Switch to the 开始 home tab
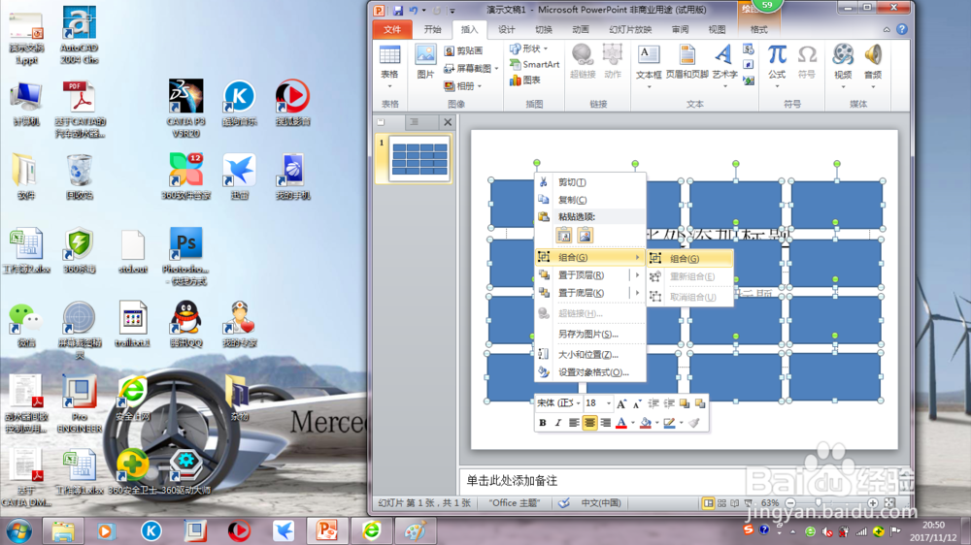Image resolution: width=971 pixels, height=545 pixels. (x=432, y=30)
